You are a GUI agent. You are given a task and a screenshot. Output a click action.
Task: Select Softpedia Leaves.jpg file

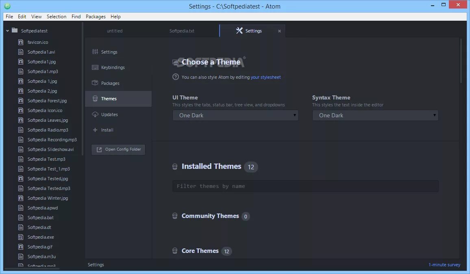48,120
